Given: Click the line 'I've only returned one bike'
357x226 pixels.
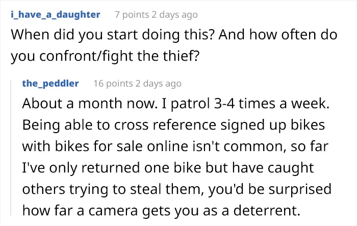Looking at the screenshot, I should pos(168,168).
